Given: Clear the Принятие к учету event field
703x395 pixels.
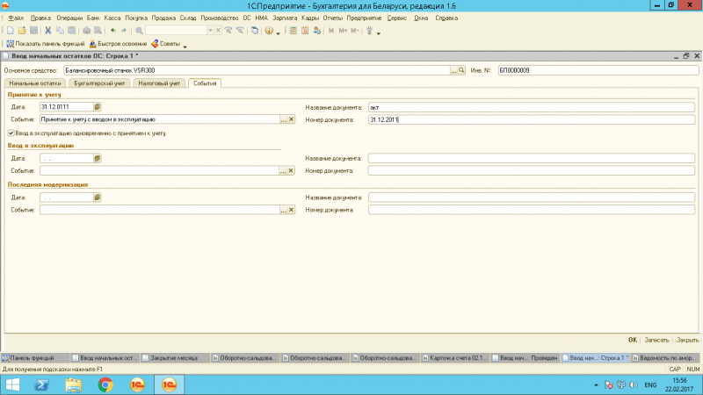Looking at the screenshot, I should [x=291, y=119].
